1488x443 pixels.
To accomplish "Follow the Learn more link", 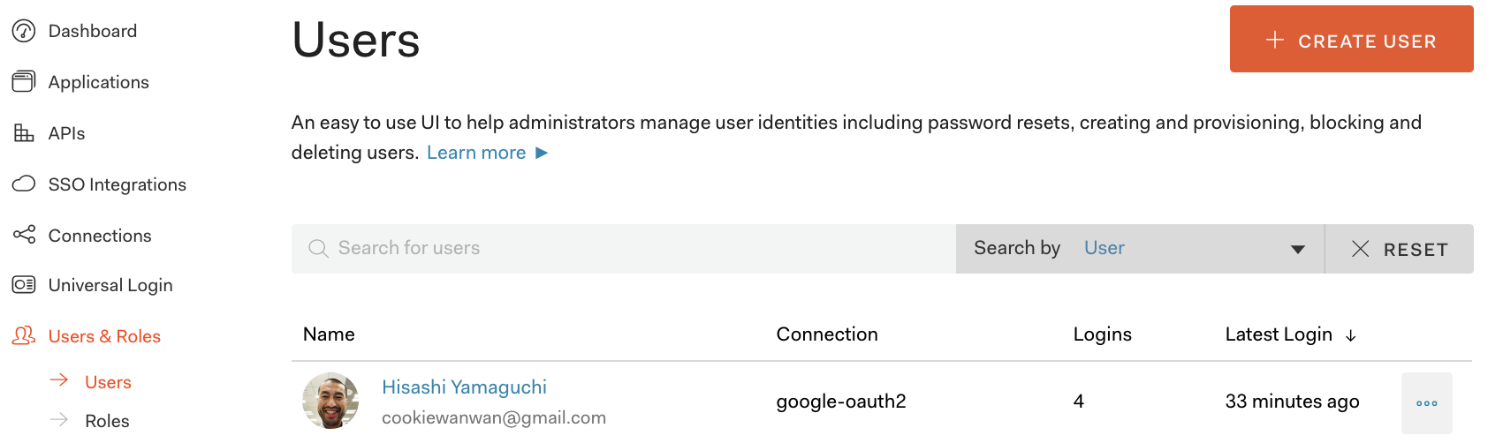I will (488, 153).
